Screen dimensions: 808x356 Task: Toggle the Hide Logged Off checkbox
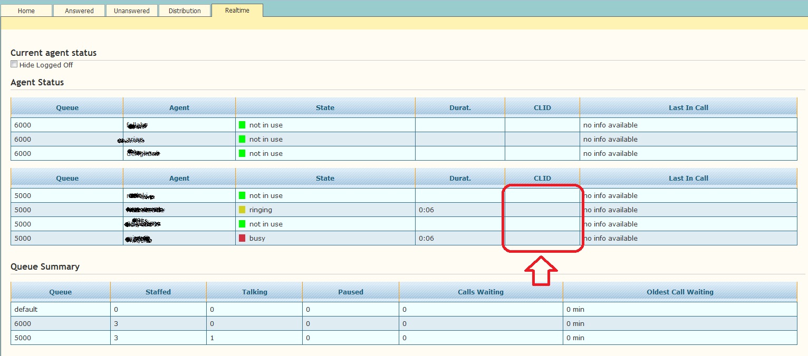click(x=14, y=65)
